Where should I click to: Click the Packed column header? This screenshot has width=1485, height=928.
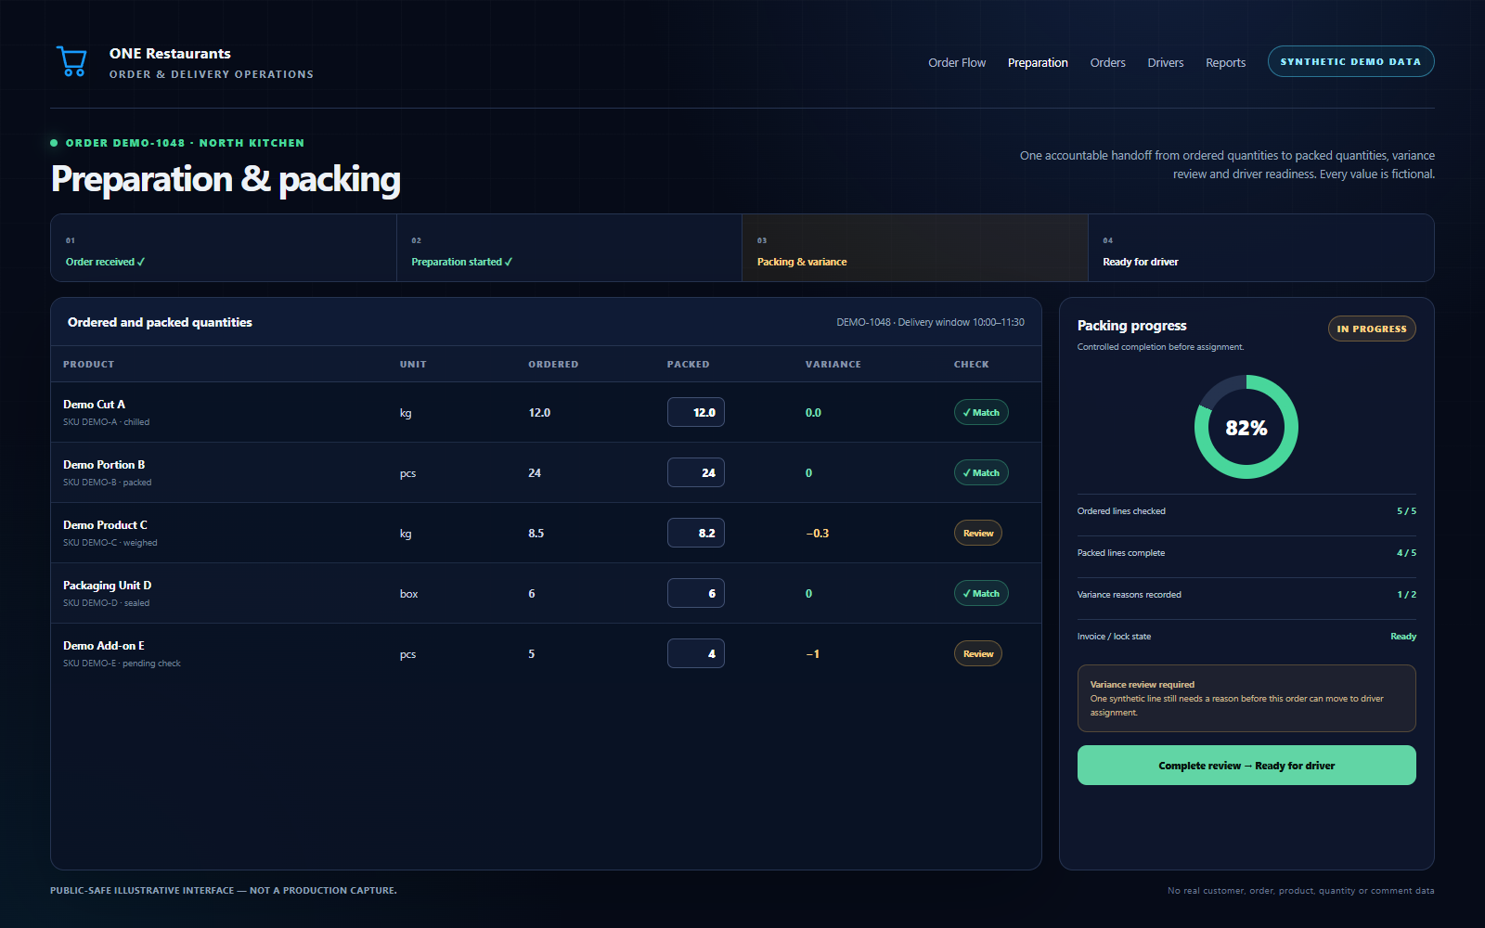[688, 365]
